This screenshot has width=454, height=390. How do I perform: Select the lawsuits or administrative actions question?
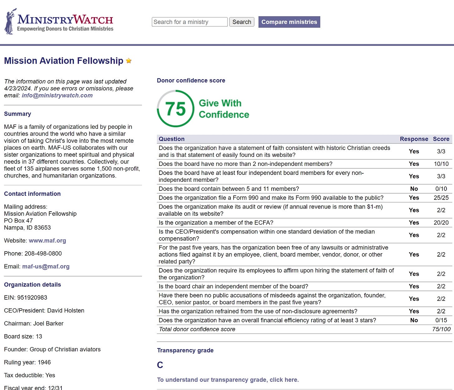(273, 255)
